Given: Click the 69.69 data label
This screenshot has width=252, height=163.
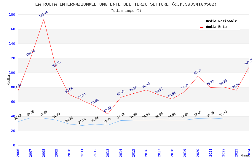Looking at the screenshot, I should pyautogui.click(x=69, y=90).
